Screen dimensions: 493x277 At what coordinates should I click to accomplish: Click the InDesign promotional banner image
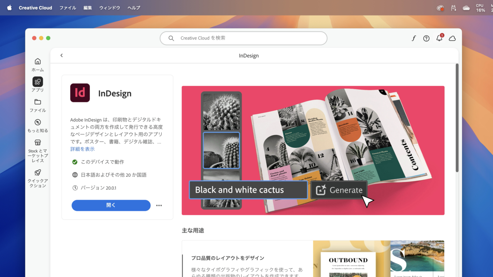point(313,150)
